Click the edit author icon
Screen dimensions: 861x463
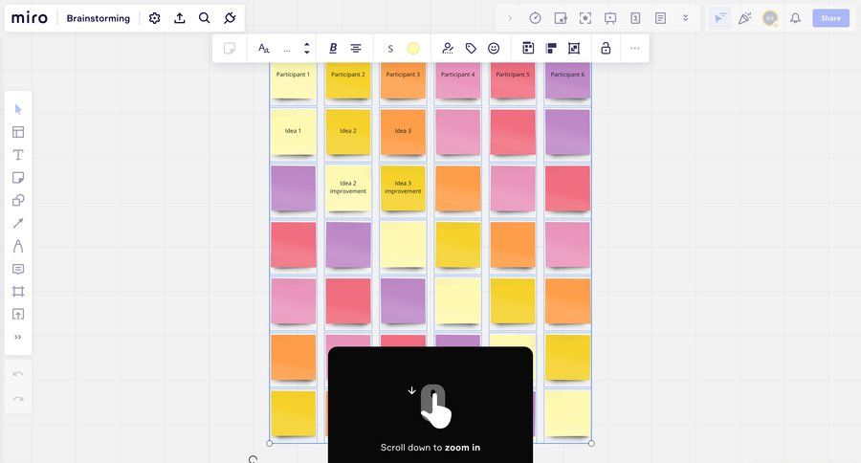pos(448,49)
